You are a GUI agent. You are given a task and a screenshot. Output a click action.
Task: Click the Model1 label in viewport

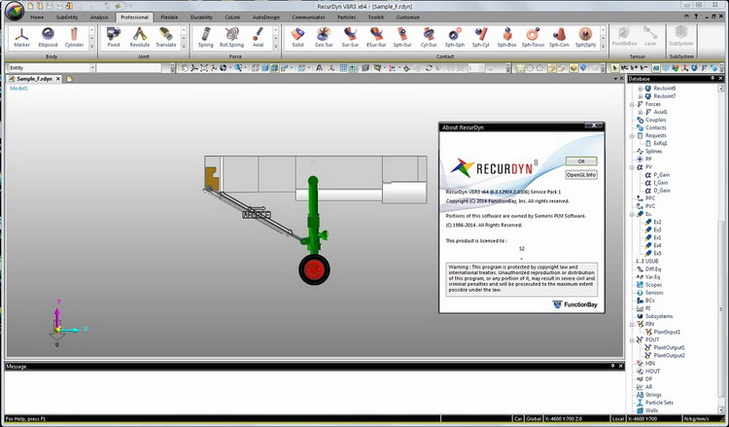19,89
